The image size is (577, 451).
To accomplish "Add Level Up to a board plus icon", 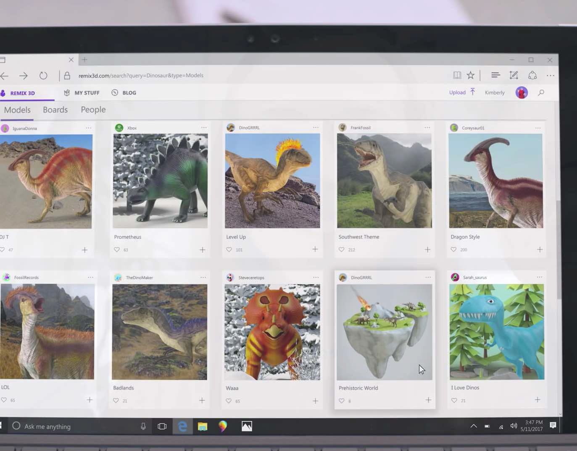I will (x=315, y=249).
